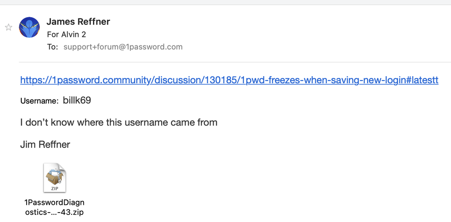This screenshot has height=222, width=451.
Task: Open the ZIP attachment file icon
Action: 55,178
